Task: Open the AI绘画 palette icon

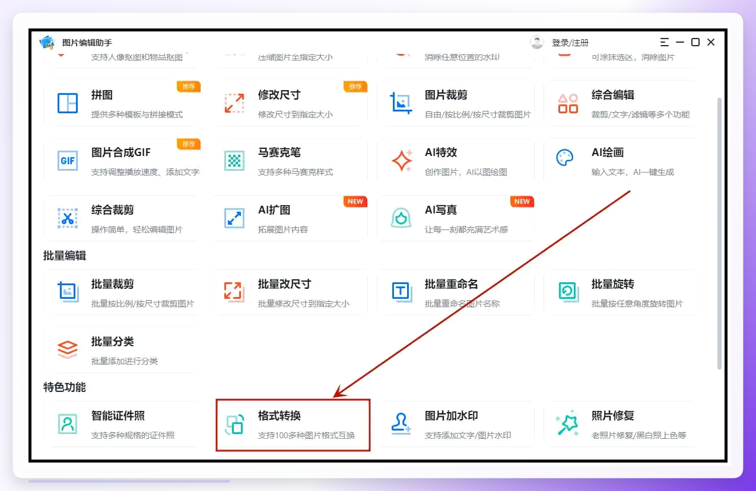Action: pos(565,158)
